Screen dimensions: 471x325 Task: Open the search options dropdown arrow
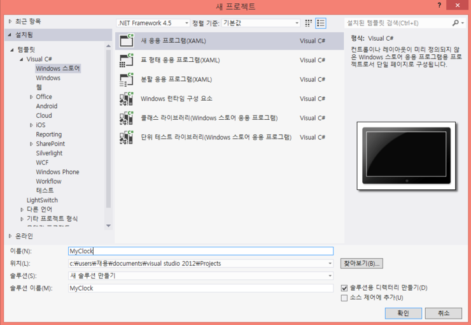pyautogui.click(x=463, y=23)
